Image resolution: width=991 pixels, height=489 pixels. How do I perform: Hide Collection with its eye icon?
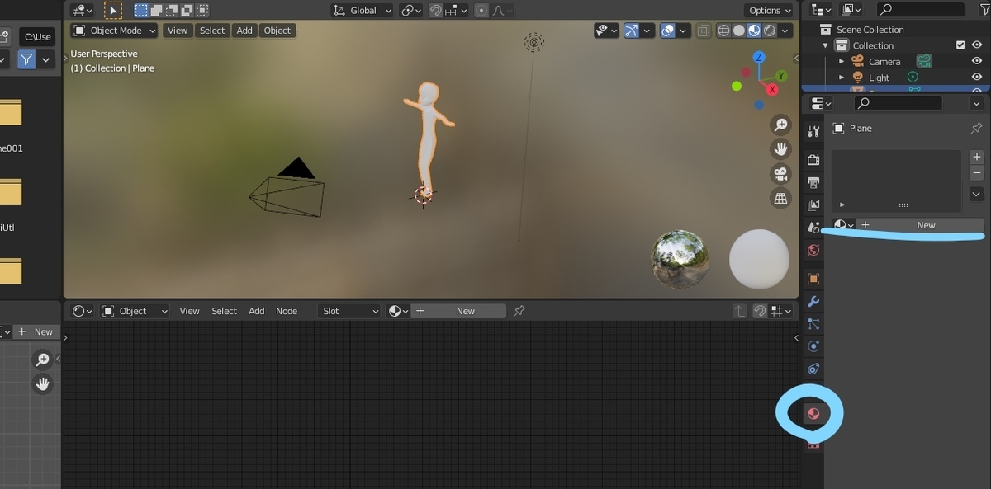click(977, 45)
